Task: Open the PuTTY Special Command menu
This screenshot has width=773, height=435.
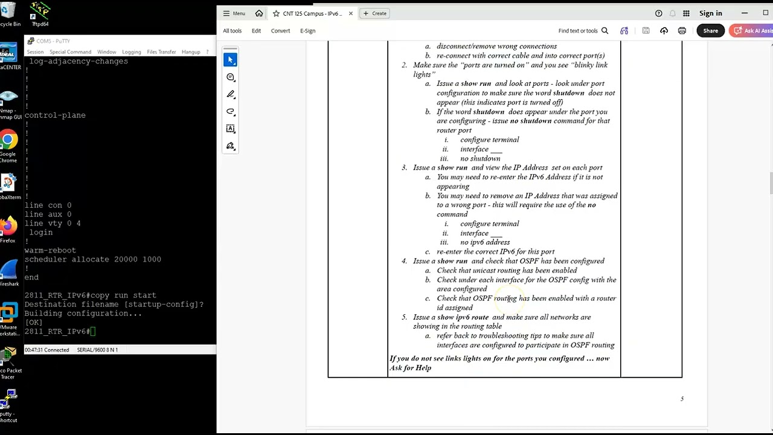Action: click(x=70, y=52)
